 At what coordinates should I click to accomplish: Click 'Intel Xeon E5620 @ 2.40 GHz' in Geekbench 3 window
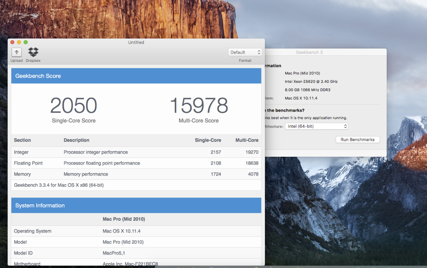pyautogui.click(x=311, y=81)
